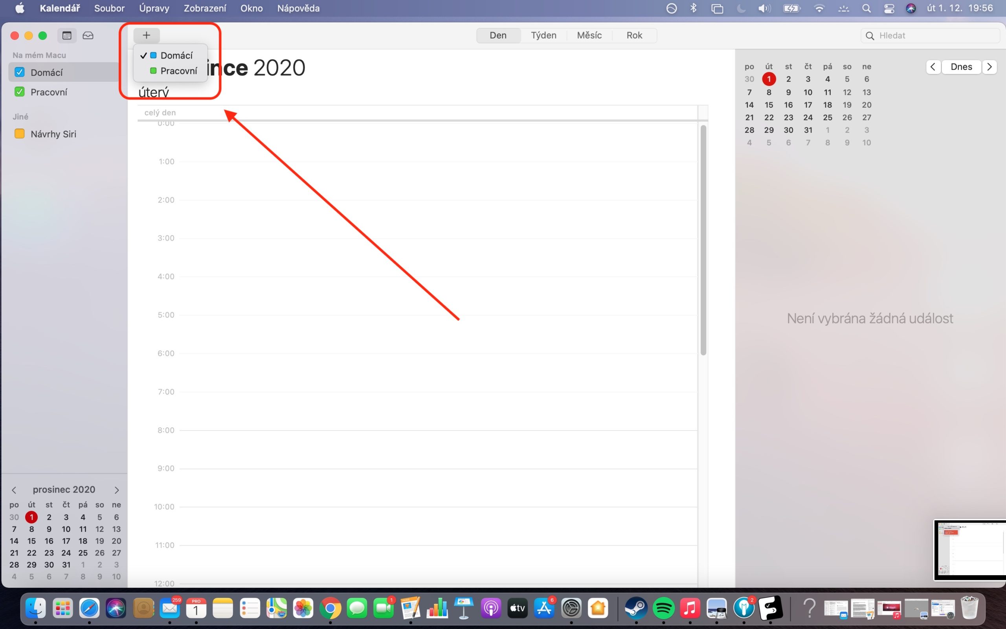
Task: Click the celý den all-day row
Action: (418, 113)
